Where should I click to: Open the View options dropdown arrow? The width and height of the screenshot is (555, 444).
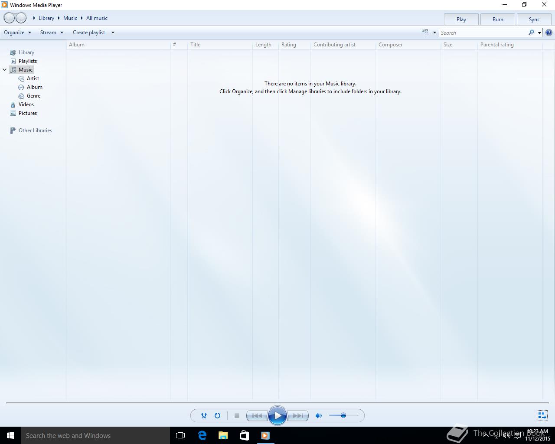[x=434, y=33]
